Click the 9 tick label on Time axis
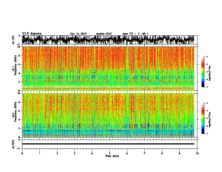Viewport: 222px width, 172px height. tap(179, 153)
